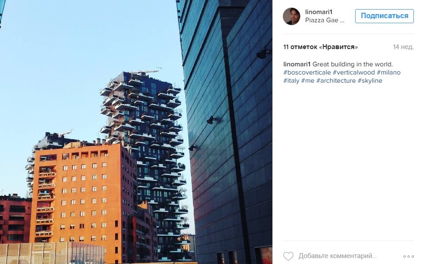The width and height of the screenshot is (423, 264).
Task: View the 11 отметок «Нравится» likes list
Action: tap(321, 47)
